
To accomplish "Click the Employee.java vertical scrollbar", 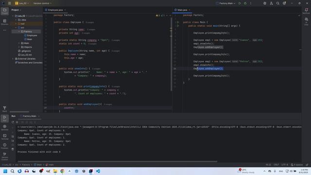I will (171, 54).
